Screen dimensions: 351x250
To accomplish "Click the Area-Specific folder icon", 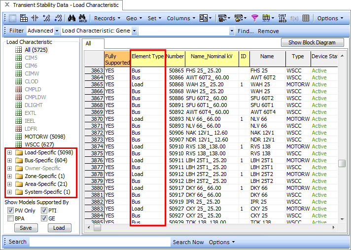I will coord(19,184).
